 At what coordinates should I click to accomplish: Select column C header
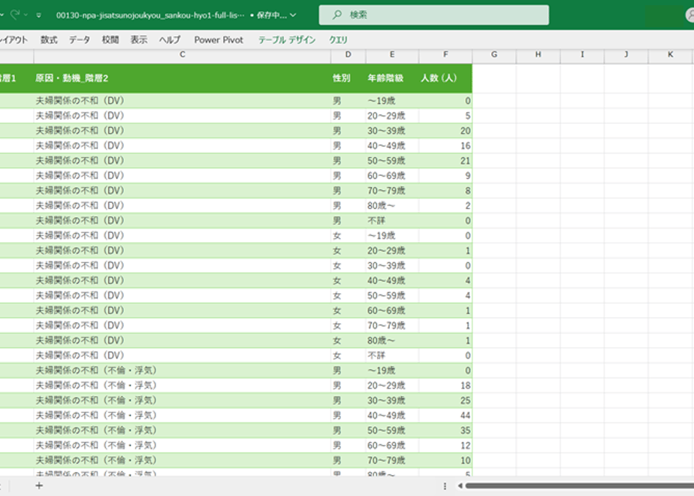point(183,54)
